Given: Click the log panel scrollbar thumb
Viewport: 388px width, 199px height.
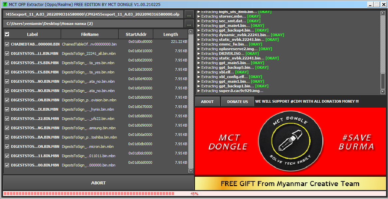Looking at the screenshot, I should pyautogui.click(x=383, y=81).
